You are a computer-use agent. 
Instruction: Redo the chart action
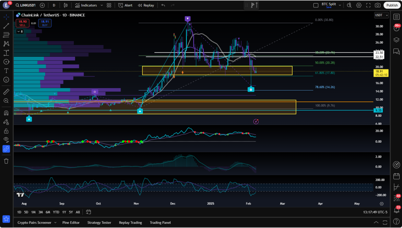[173, 5]
